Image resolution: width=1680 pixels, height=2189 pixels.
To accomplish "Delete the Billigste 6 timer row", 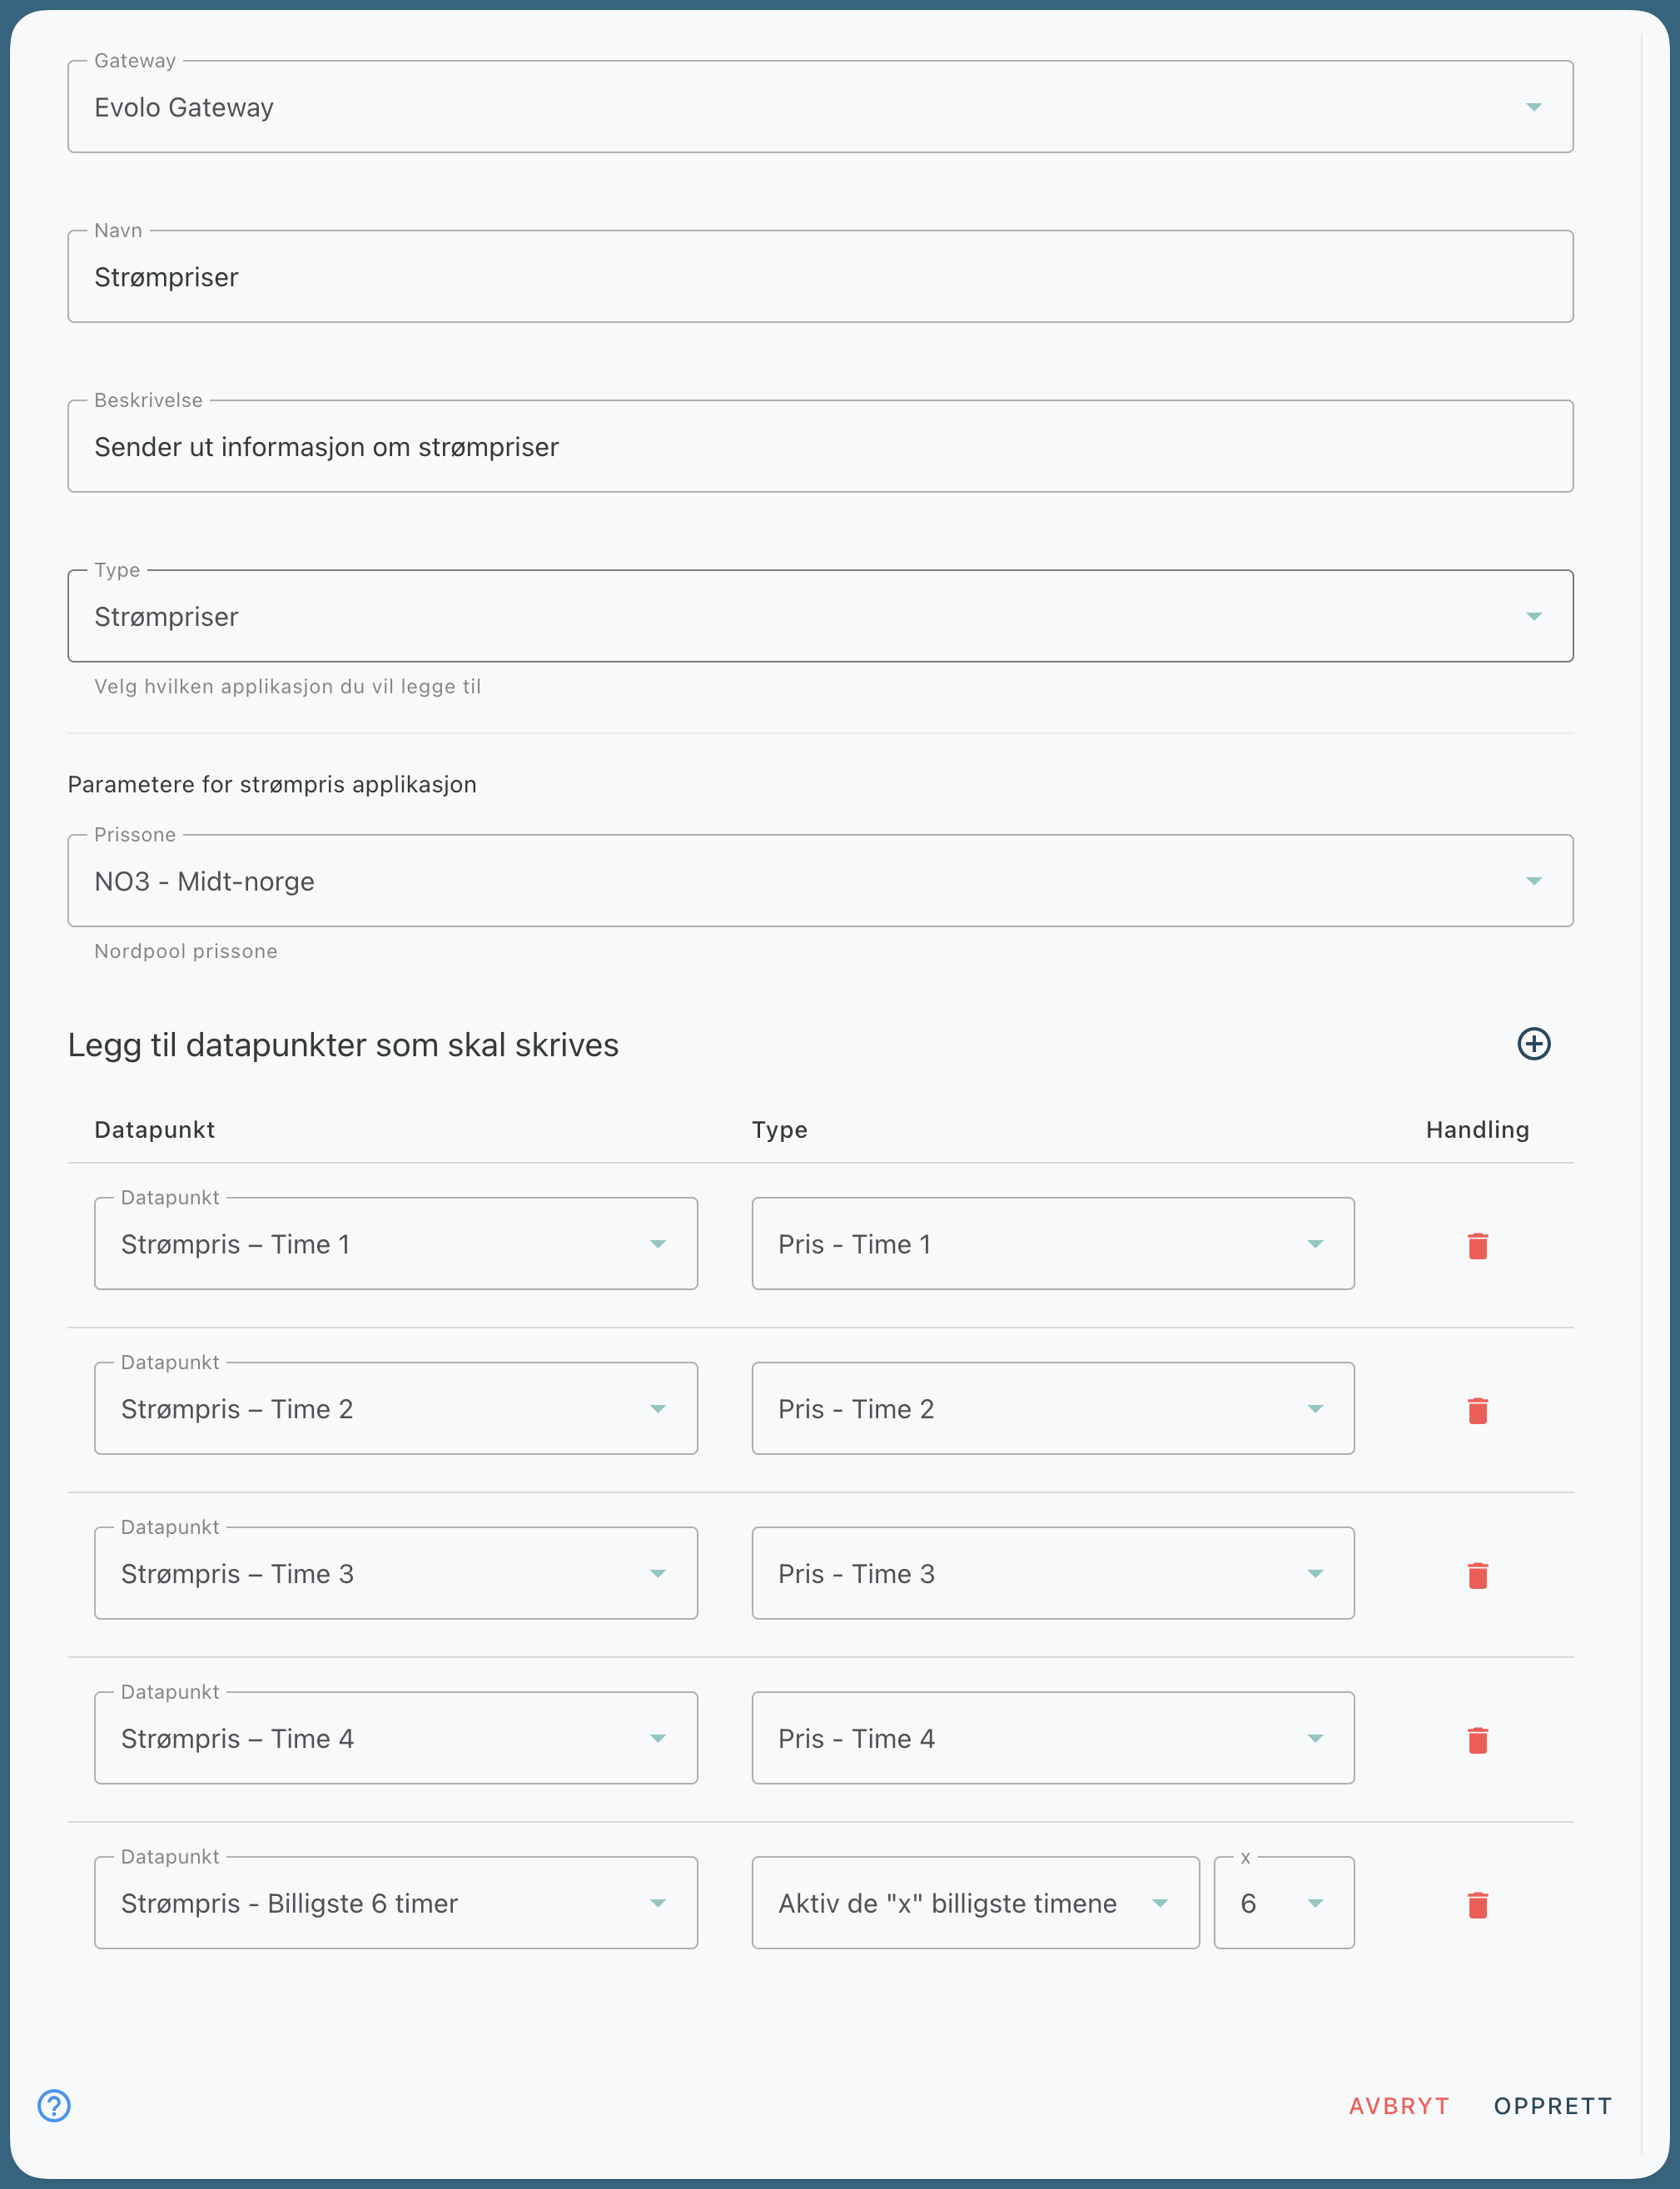I will pyautogui.click(x=1477, y=1905).
